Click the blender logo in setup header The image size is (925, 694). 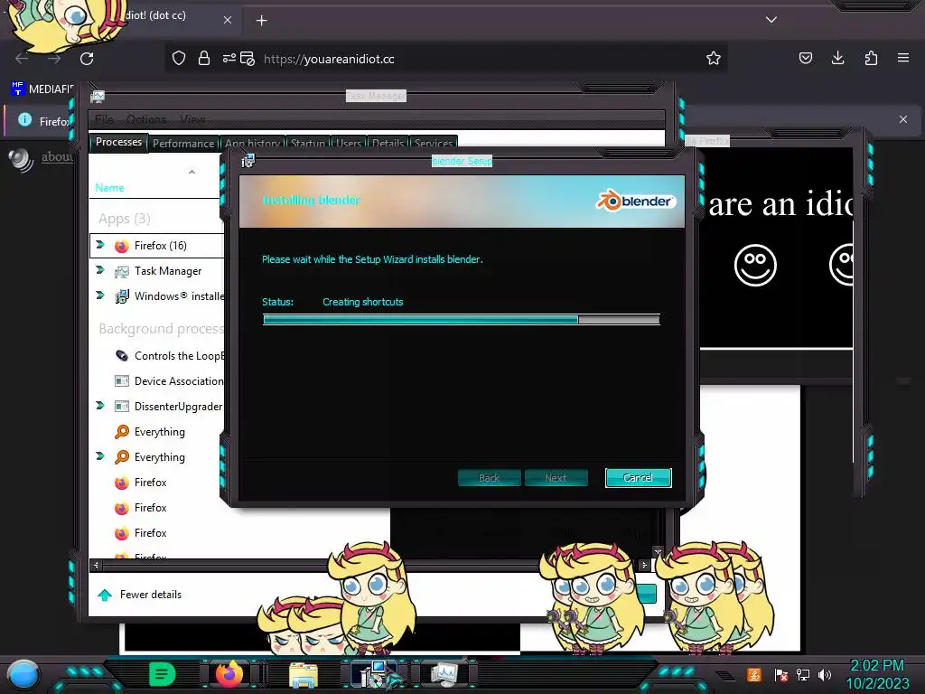pyautogui.click(x=635, y=201)
